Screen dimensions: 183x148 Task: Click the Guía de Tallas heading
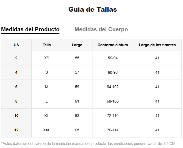(92, 9)
